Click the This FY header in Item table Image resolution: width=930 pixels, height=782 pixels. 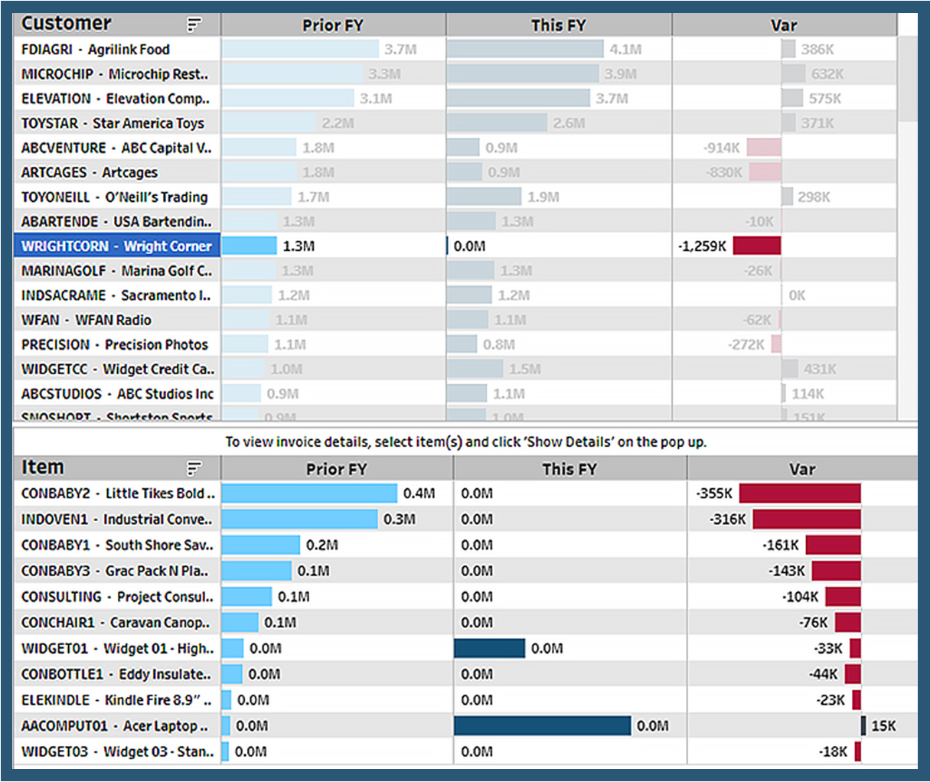pos(569,469)
